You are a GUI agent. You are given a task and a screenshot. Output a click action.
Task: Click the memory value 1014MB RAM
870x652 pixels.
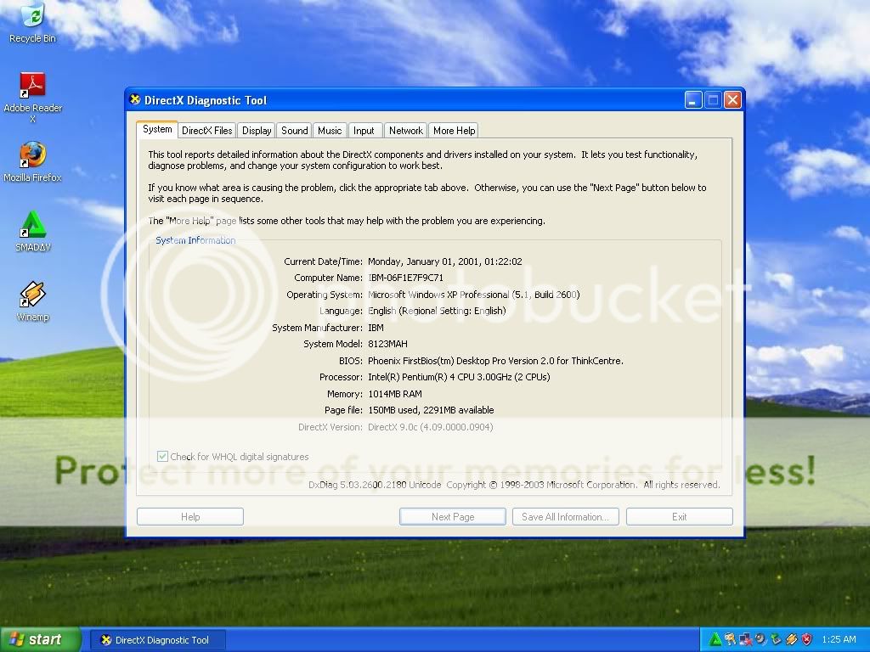[394, 394]
